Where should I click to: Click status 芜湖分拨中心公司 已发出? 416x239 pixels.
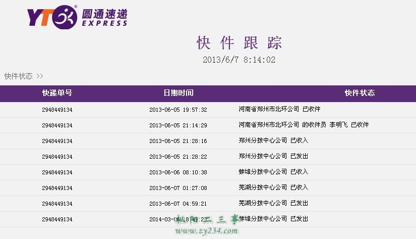(x=273, y=203)
